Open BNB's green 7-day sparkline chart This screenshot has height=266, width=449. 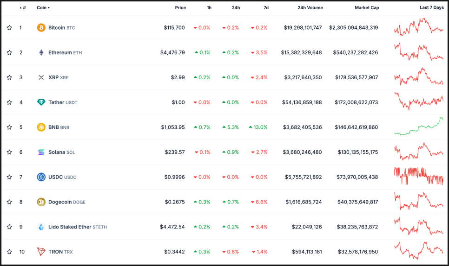(419, 126)
